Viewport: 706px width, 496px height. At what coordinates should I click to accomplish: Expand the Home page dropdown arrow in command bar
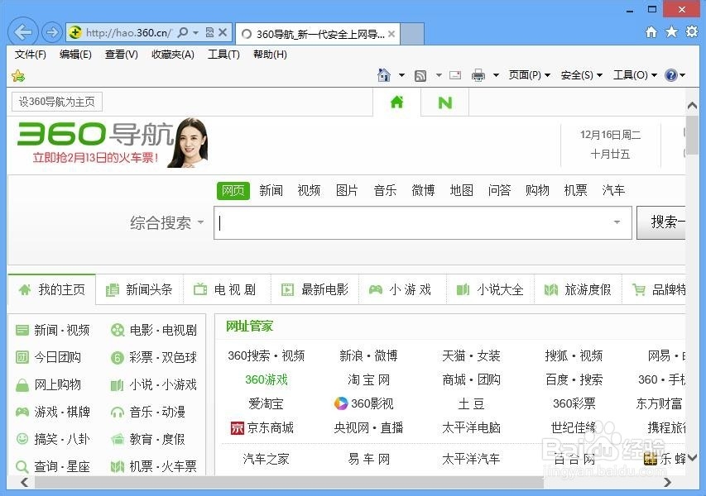(x=401, y=75)
